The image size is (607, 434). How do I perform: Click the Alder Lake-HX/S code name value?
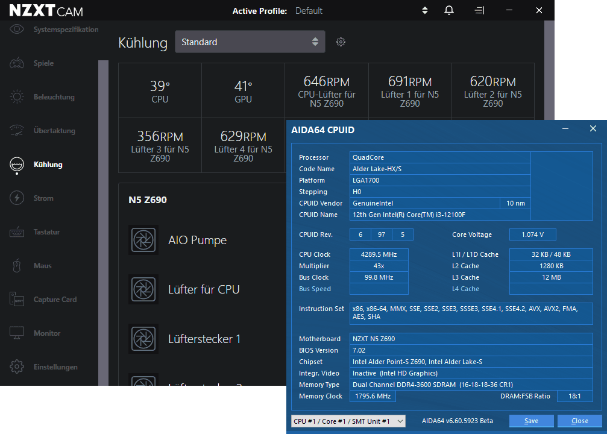[440, 169]
